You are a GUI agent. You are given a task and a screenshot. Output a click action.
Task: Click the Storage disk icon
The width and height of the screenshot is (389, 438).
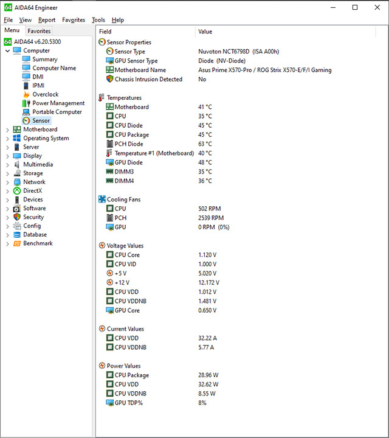17,173
